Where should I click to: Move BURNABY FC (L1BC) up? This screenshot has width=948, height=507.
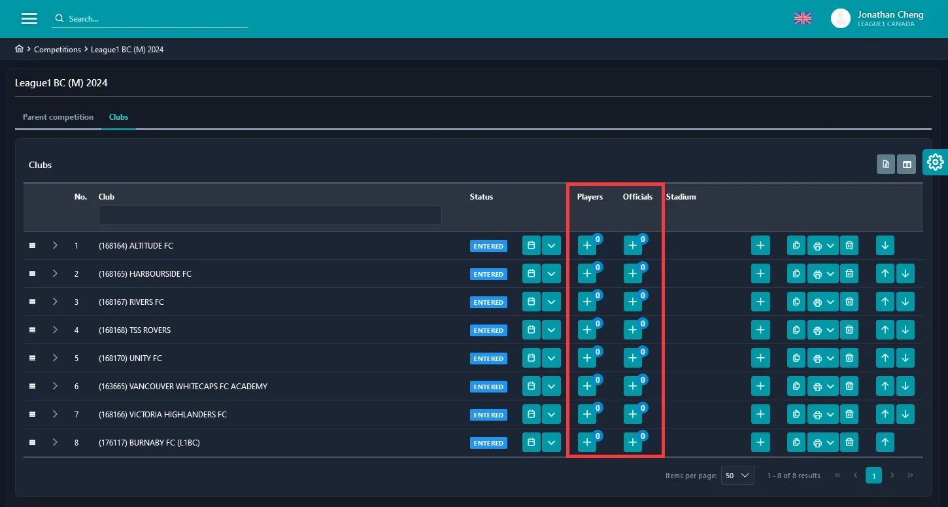click(885, 442)
